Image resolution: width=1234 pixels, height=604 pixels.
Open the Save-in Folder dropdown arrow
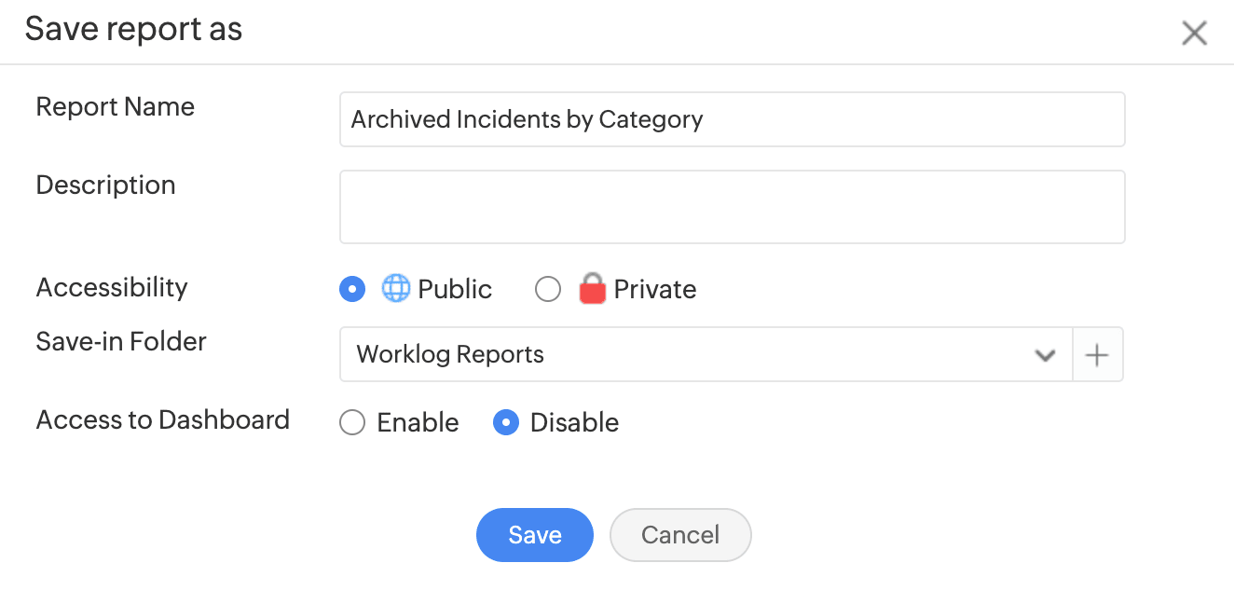[1045, 355]
